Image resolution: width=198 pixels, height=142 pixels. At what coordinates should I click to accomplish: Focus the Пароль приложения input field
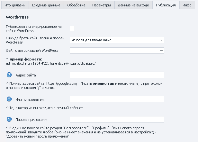pyautogui.click(x=117, y=119)
